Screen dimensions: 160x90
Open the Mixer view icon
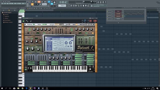point(81,5)
